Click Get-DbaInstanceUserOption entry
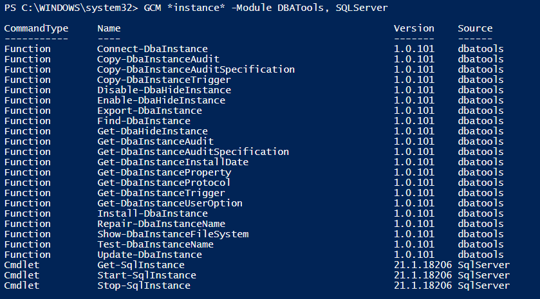This screenshot has height=299, width=540. [x=170, y=204]
